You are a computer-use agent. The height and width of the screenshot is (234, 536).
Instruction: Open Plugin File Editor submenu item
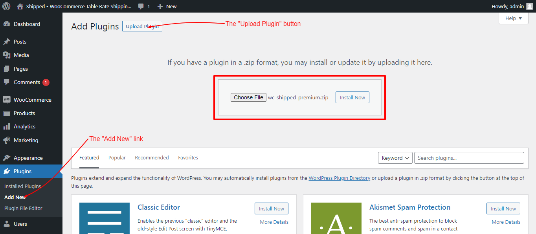coord(23,208)
